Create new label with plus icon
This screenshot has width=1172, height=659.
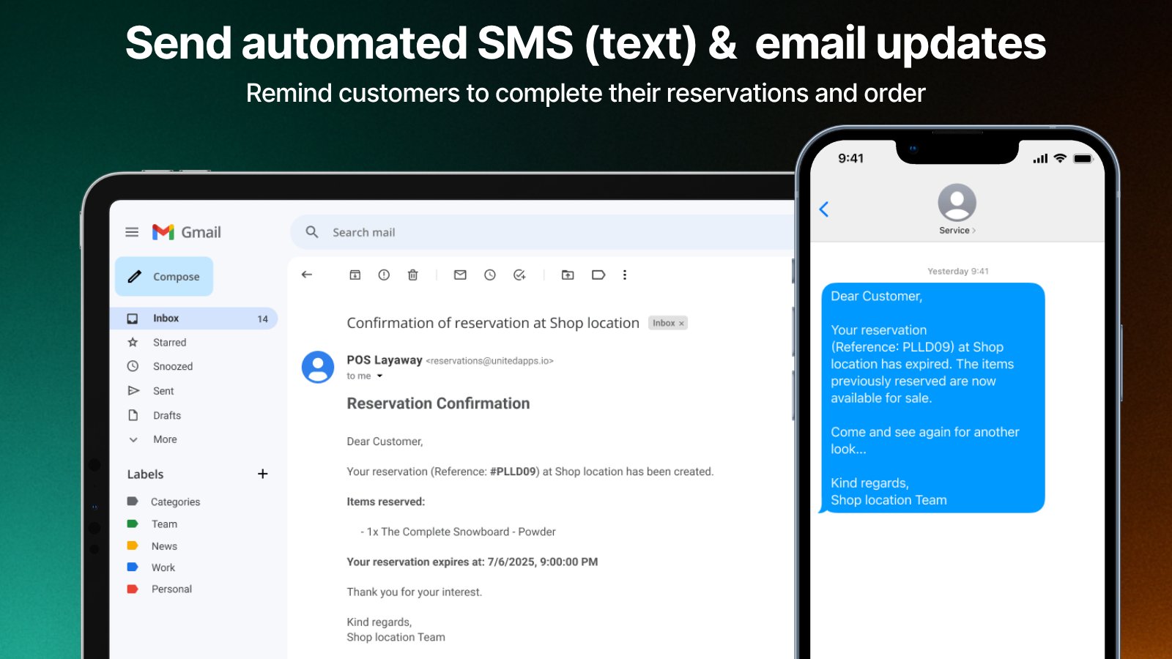[x=263, y=474]
